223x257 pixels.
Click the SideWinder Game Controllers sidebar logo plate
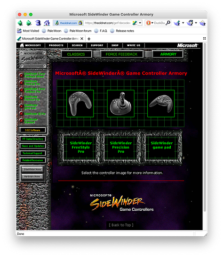[x=33, y=59]
